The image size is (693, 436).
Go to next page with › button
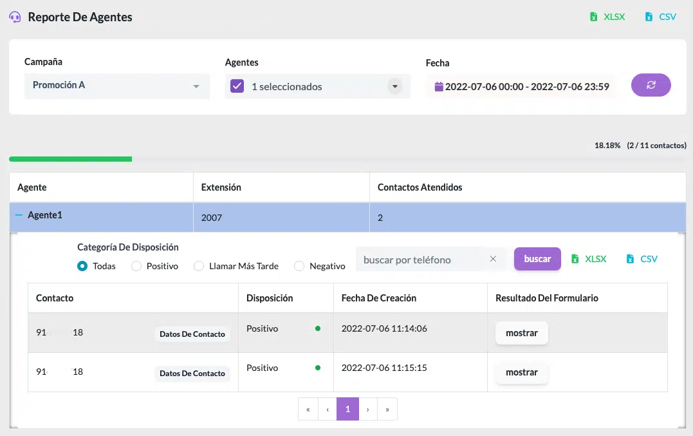[367, 409]
